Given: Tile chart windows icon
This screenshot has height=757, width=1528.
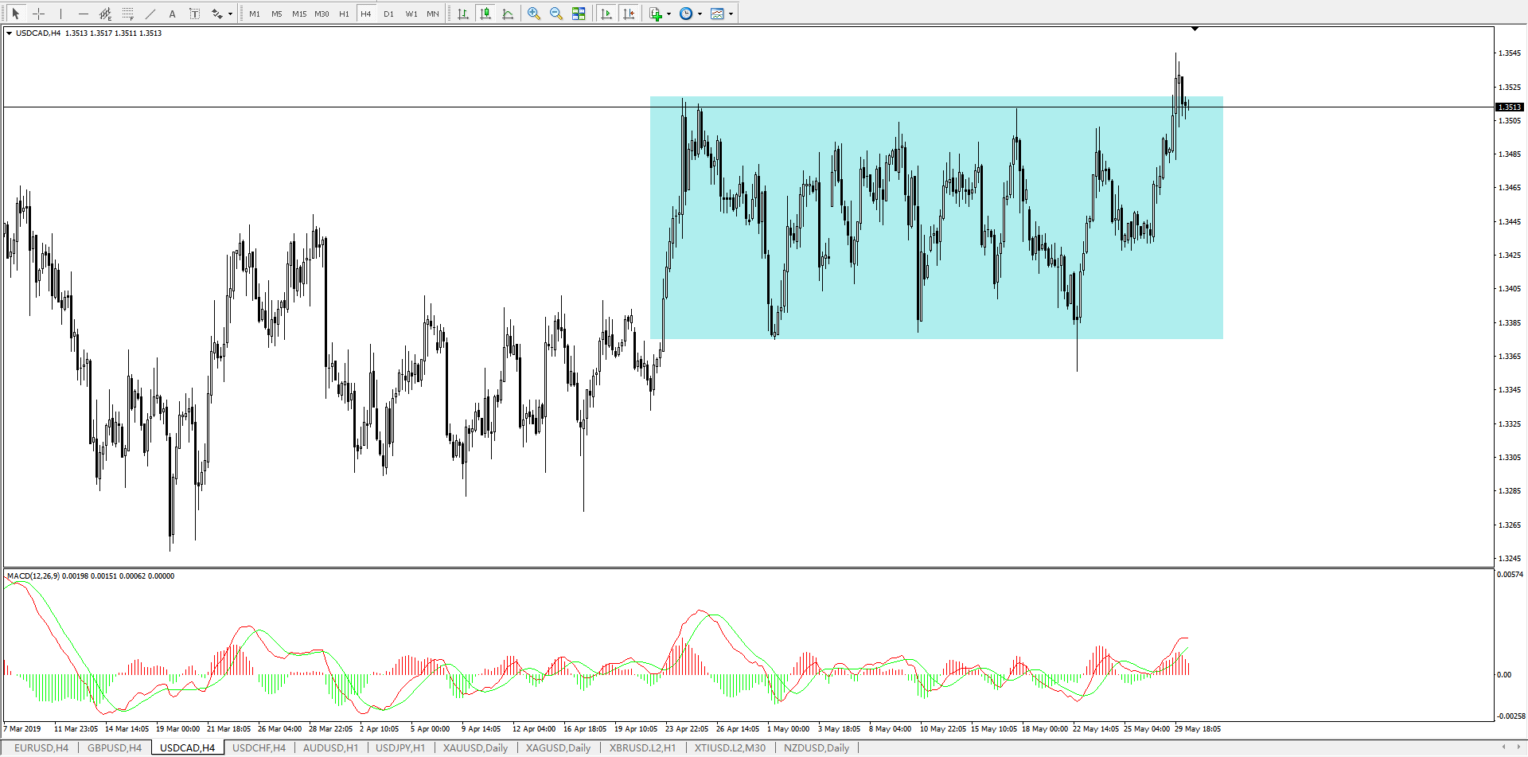Looking at the screenshot, I should pyautogui.click(x=579, y=14).
